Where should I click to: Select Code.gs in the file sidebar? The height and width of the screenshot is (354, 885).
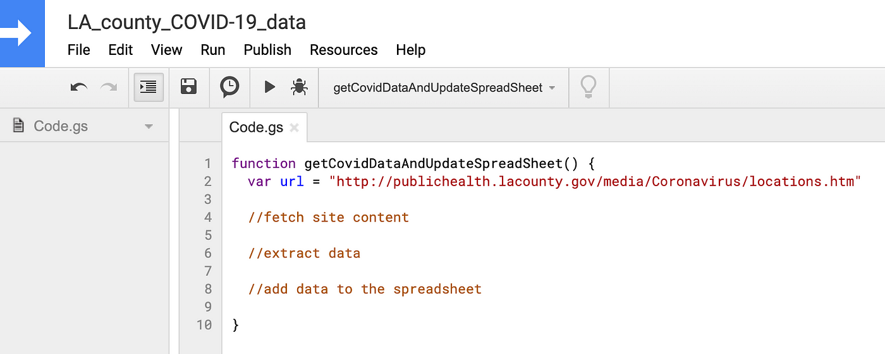coord(61,126)
